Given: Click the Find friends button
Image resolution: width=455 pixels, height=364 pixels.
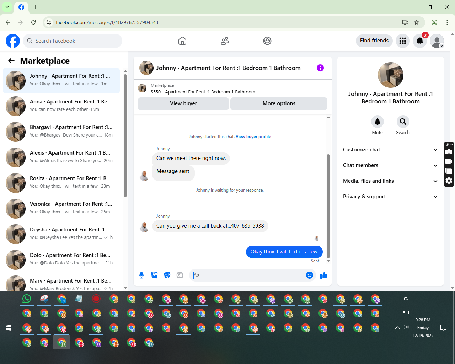Looking at the screenshot, I should click(374, 41).
